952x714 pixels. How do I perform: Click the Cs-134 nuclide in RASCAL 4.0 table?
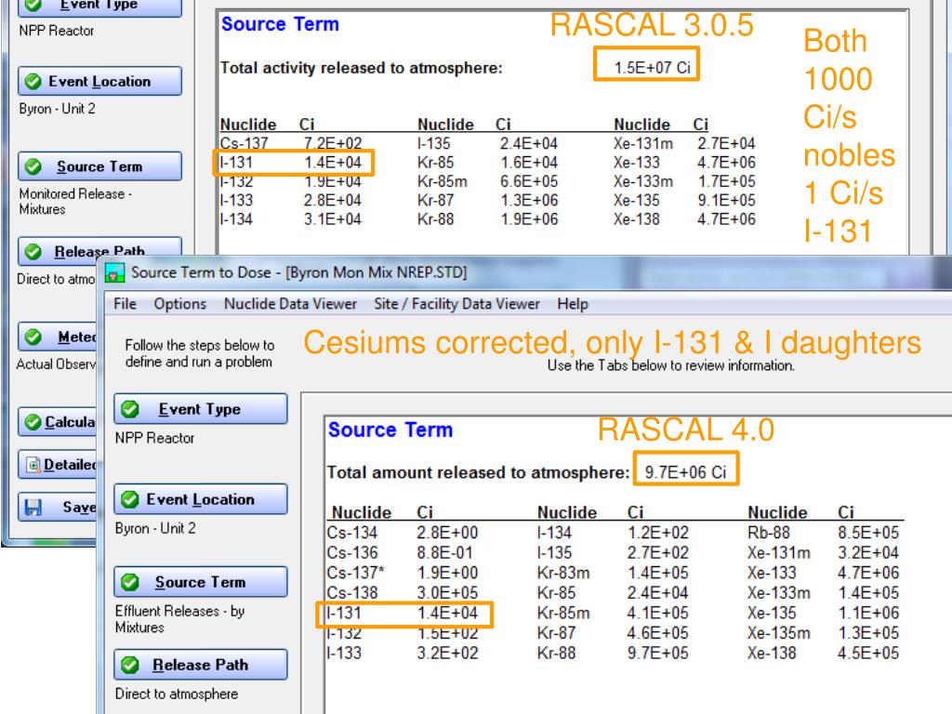tap(352, 533)
